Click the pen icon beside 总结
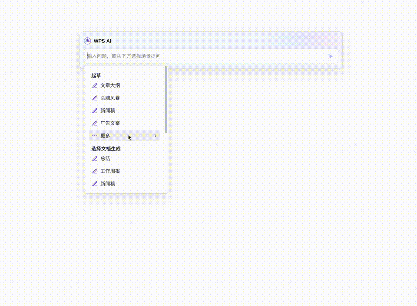This screenshot has width=417, height=306. (95, 158)
